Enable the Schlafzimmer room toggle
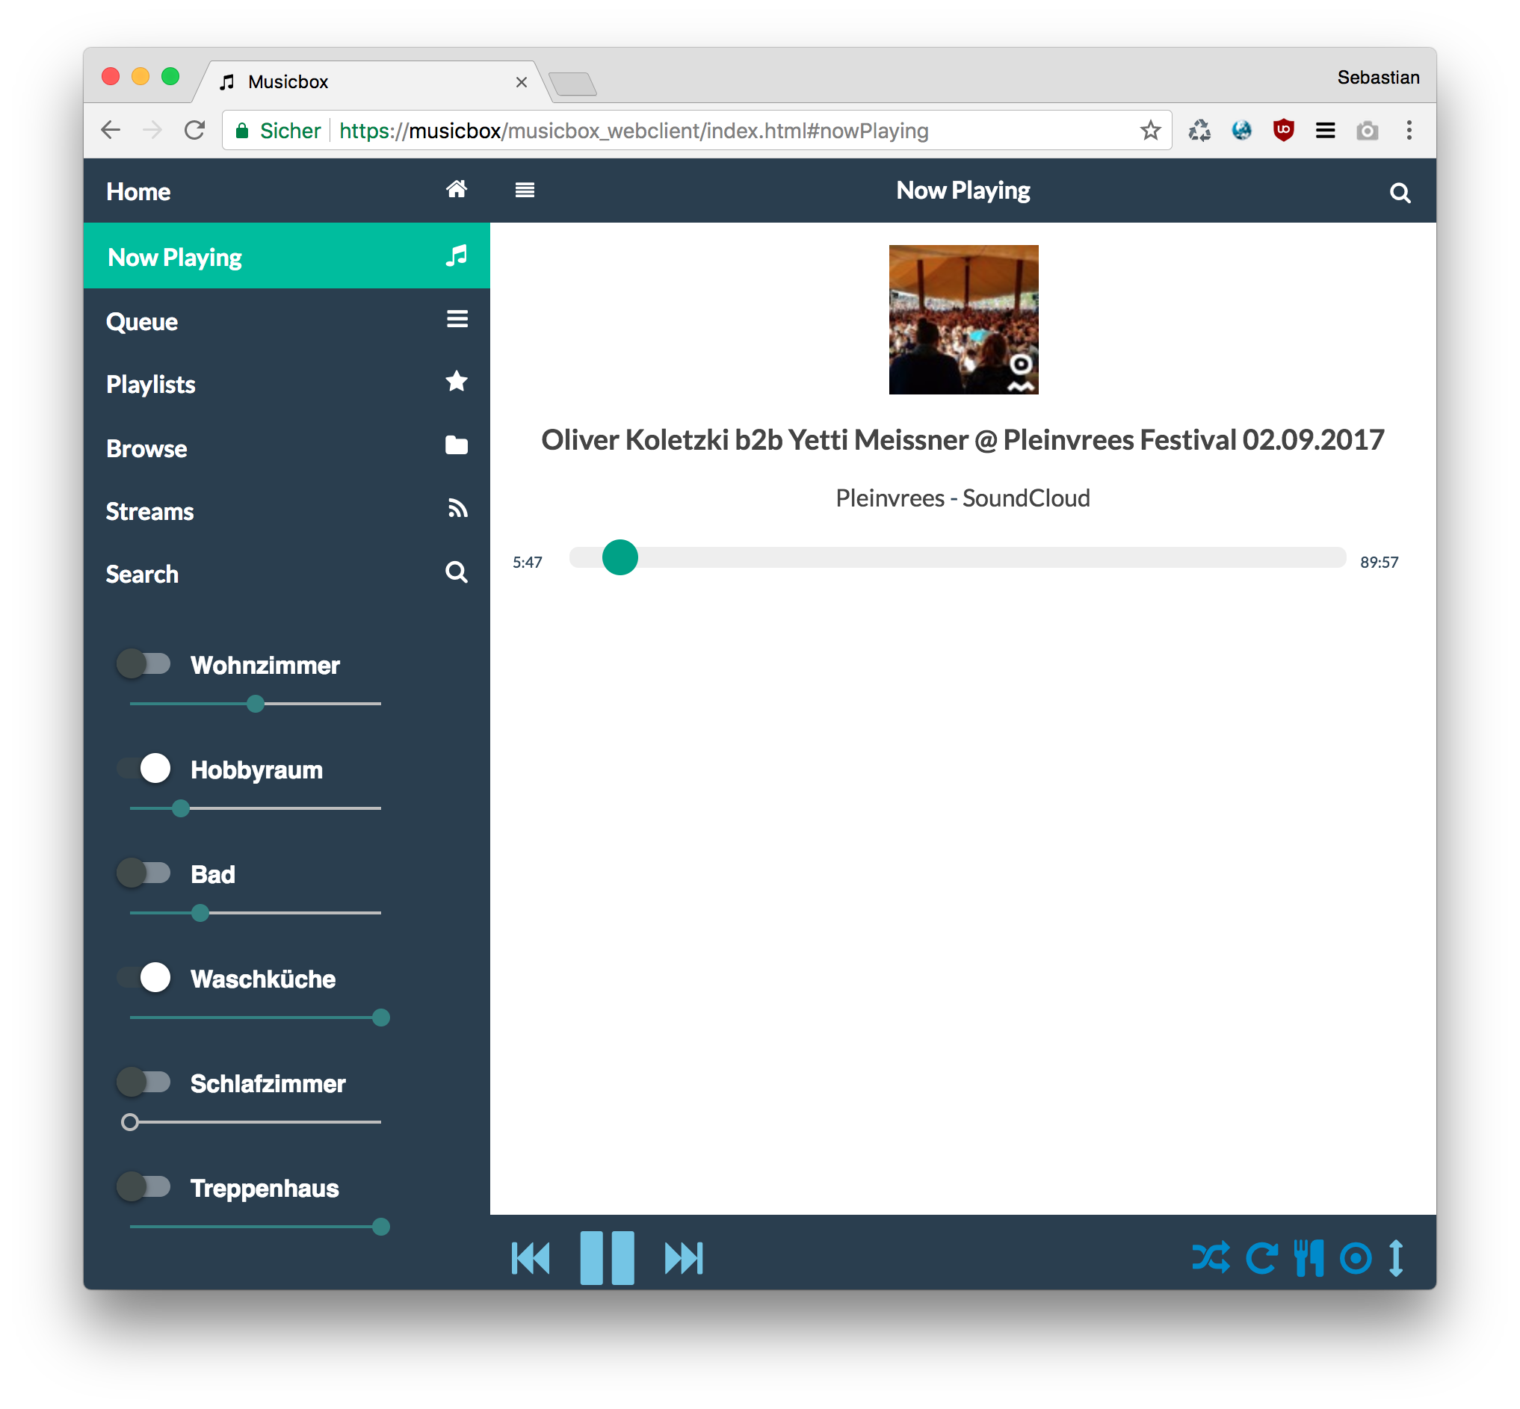 pos(143,1081)
